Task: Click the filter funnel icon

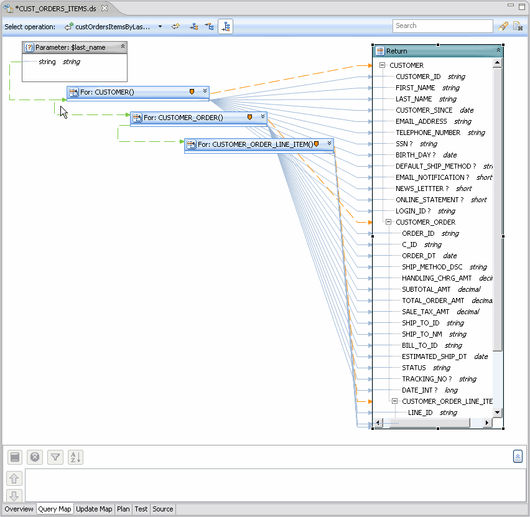Action: (55, 457)
